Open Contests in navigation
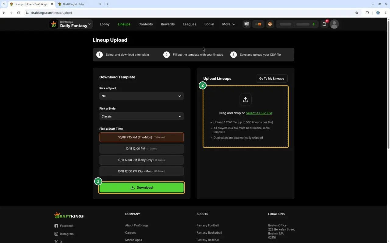The height and width of the screenshot is (243, 390). [145, 24]
